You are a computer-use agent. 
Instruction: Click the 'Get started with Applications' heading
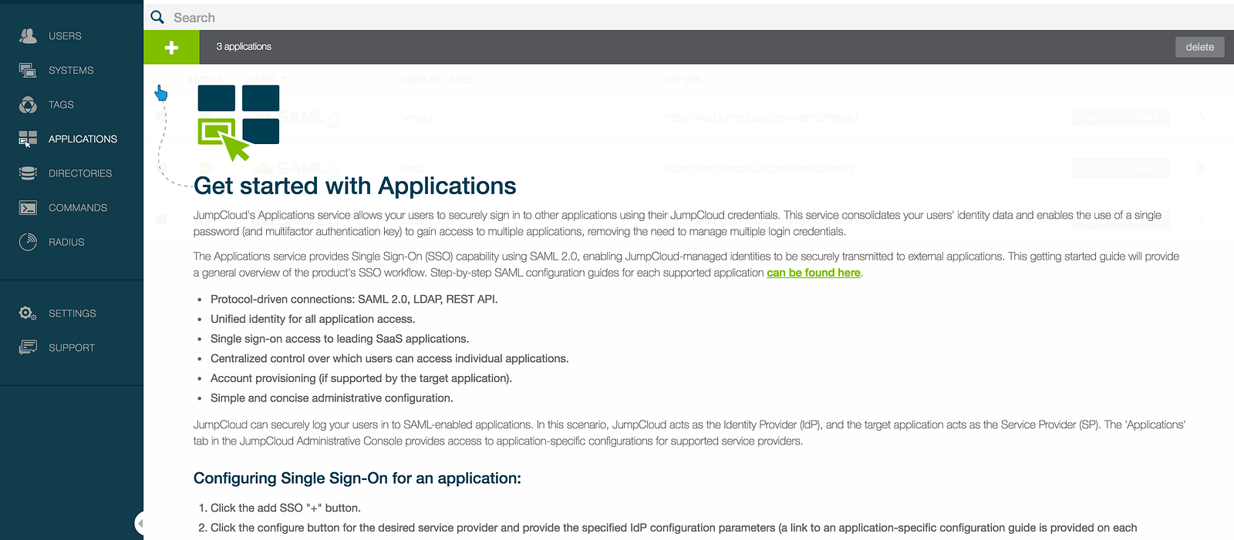(355, 186)
